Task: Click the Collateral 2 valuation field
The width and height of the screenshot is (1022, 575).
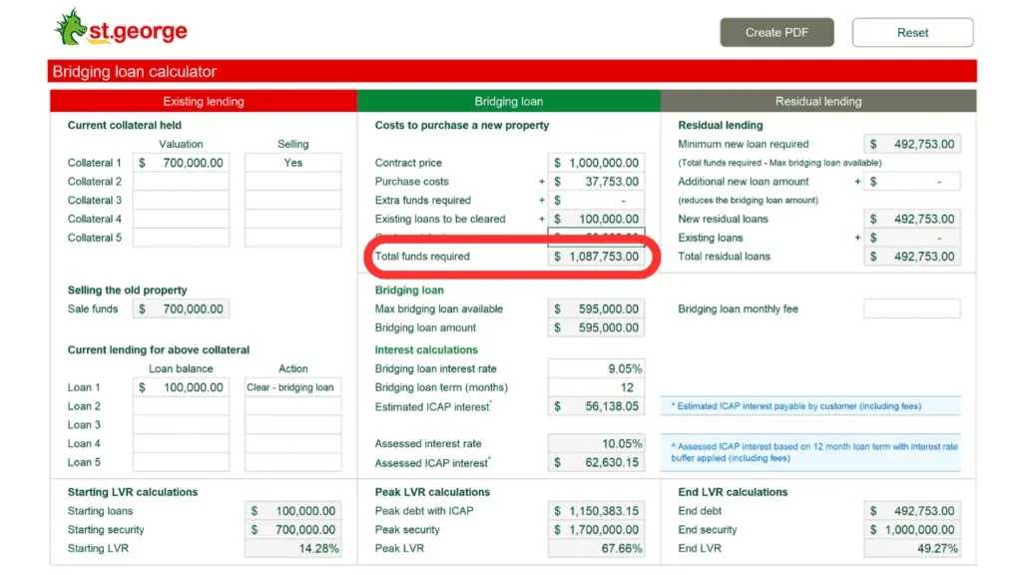Action: coord(182,182)
